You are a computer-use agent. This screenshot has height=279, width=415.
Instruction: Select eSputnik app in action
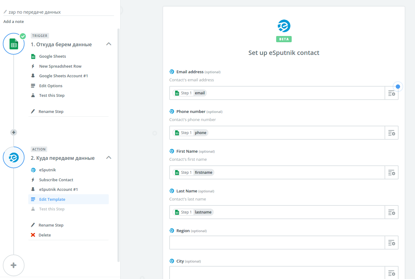pyautogui.click(x=48, y=170)
